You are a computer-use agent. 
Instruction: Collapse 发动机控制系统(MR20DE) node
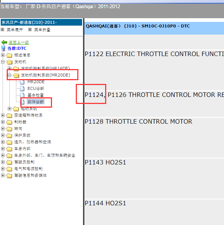9,75
